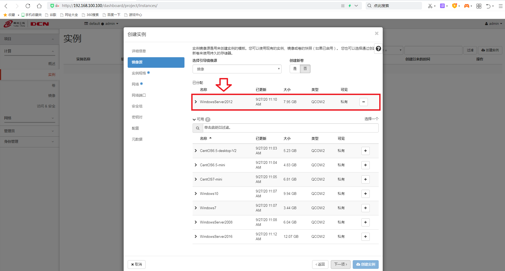
Task: Add CentOS7-mini image with plus icon
Action: point(365,179)
